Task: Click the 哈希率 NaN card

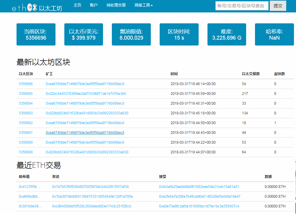Action: (274, 34)
